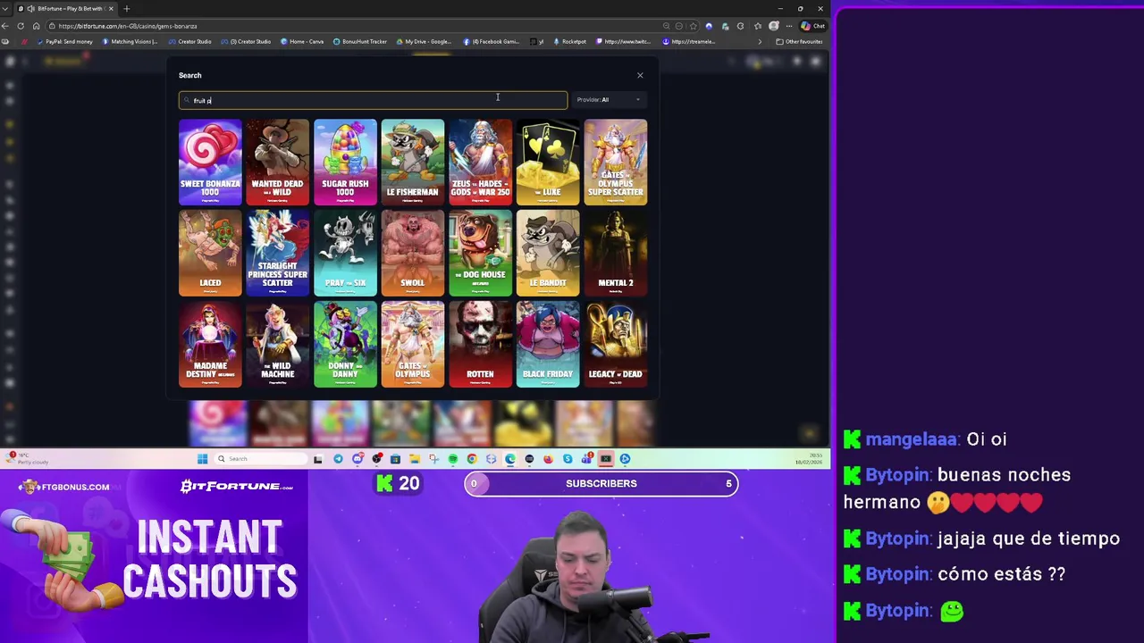Open Wanted Dead or a Wild tile

[277, 162]
